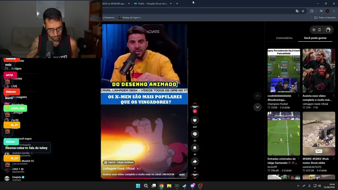Open options for 'Assista esse vídeo completo' video

334,96
